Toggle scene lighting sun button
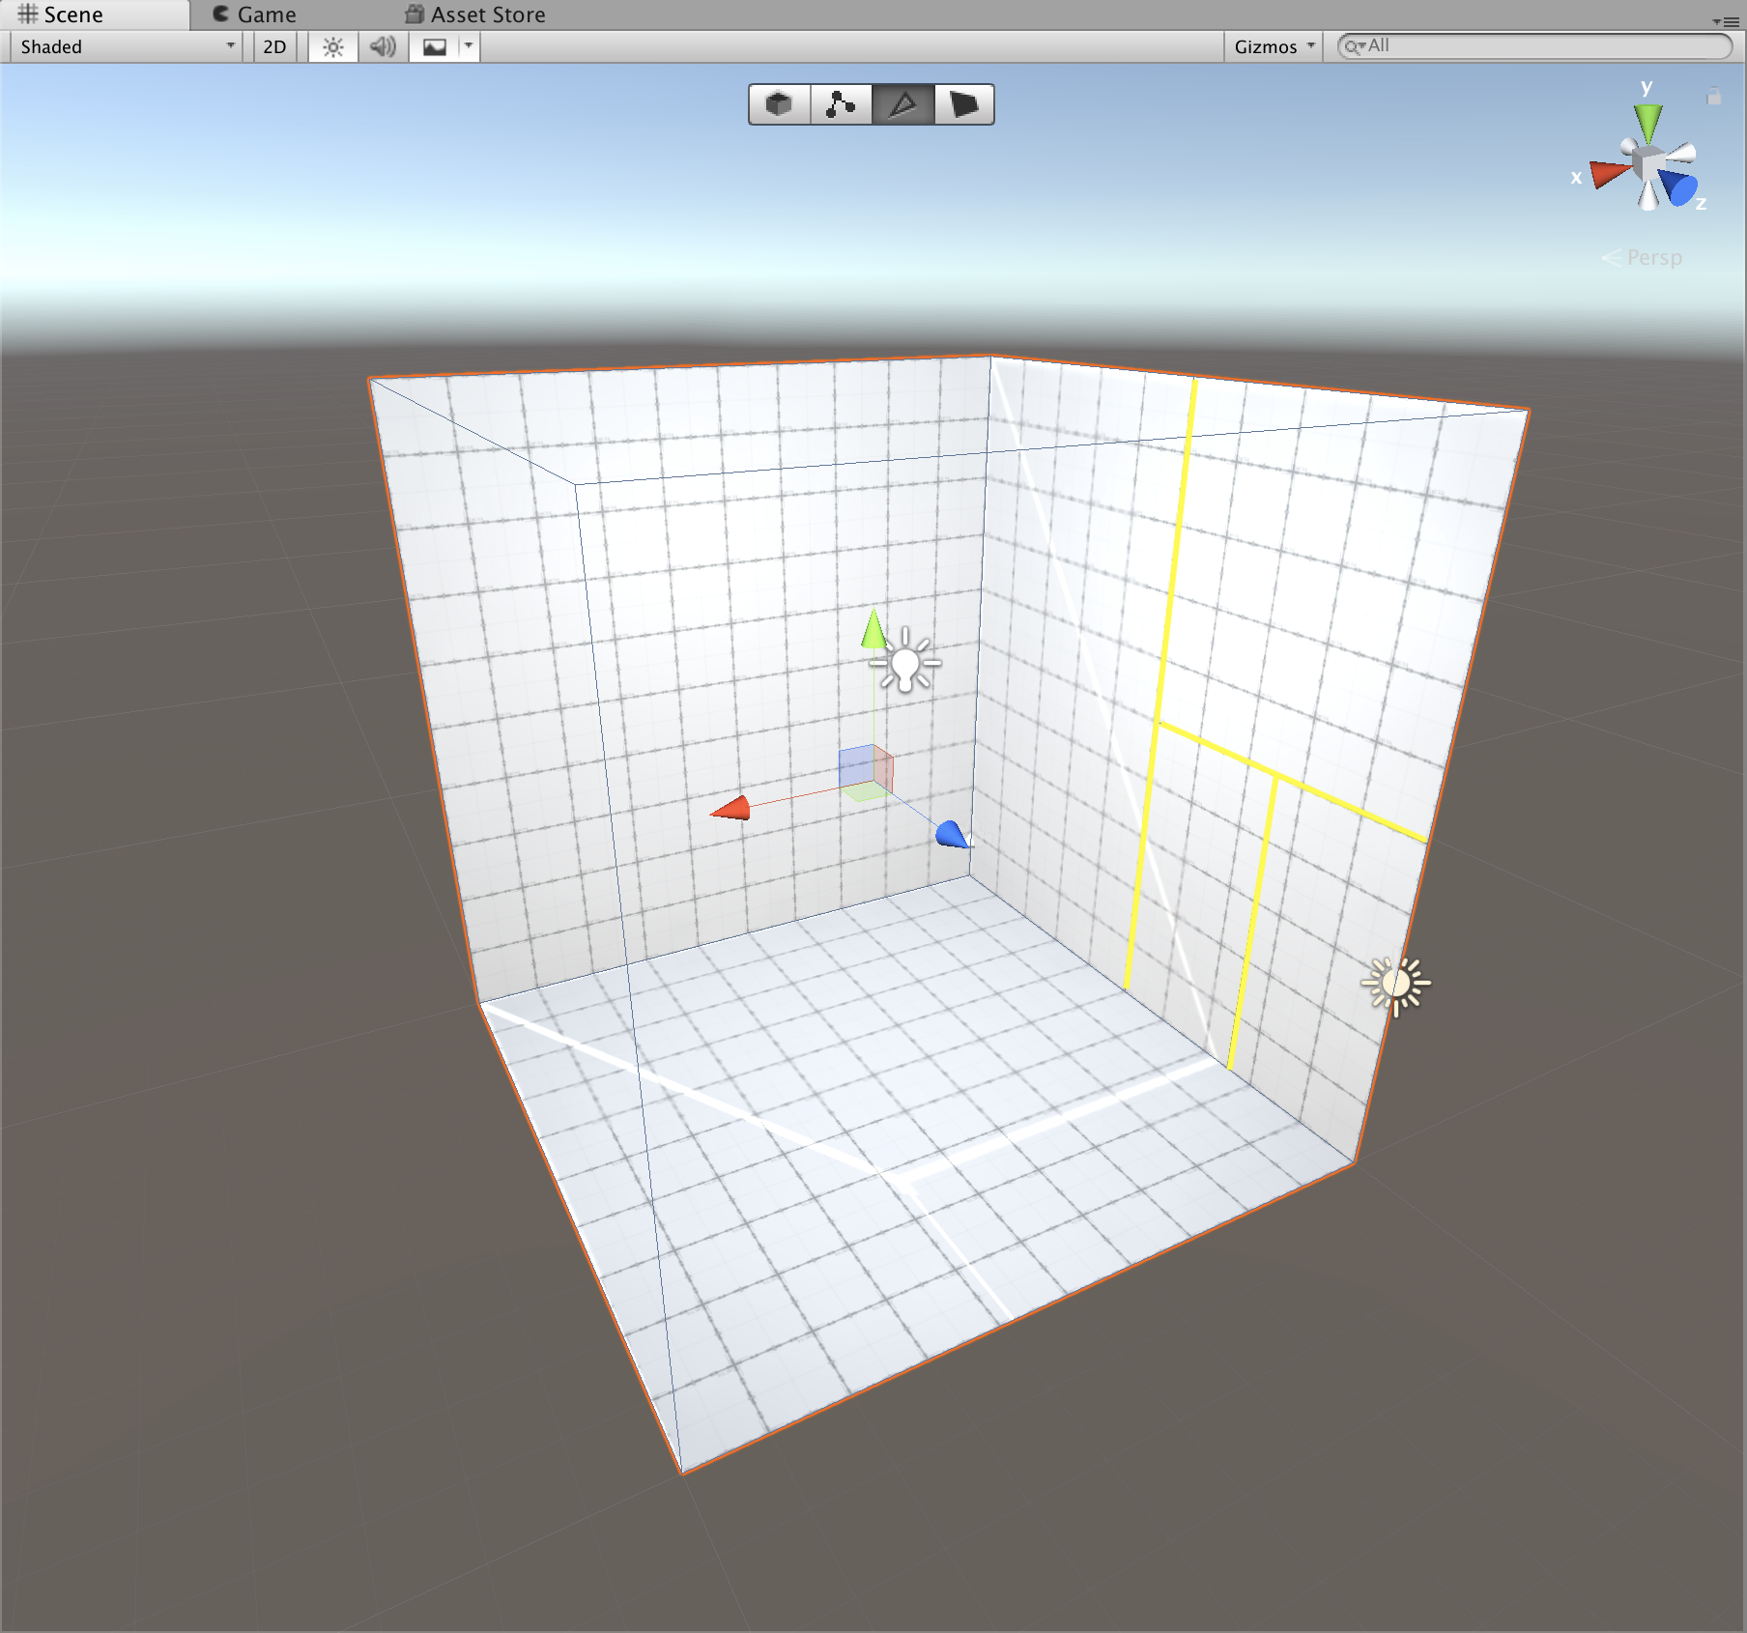This screenshot has width=1747, height=1633. (x=333, y=46)
